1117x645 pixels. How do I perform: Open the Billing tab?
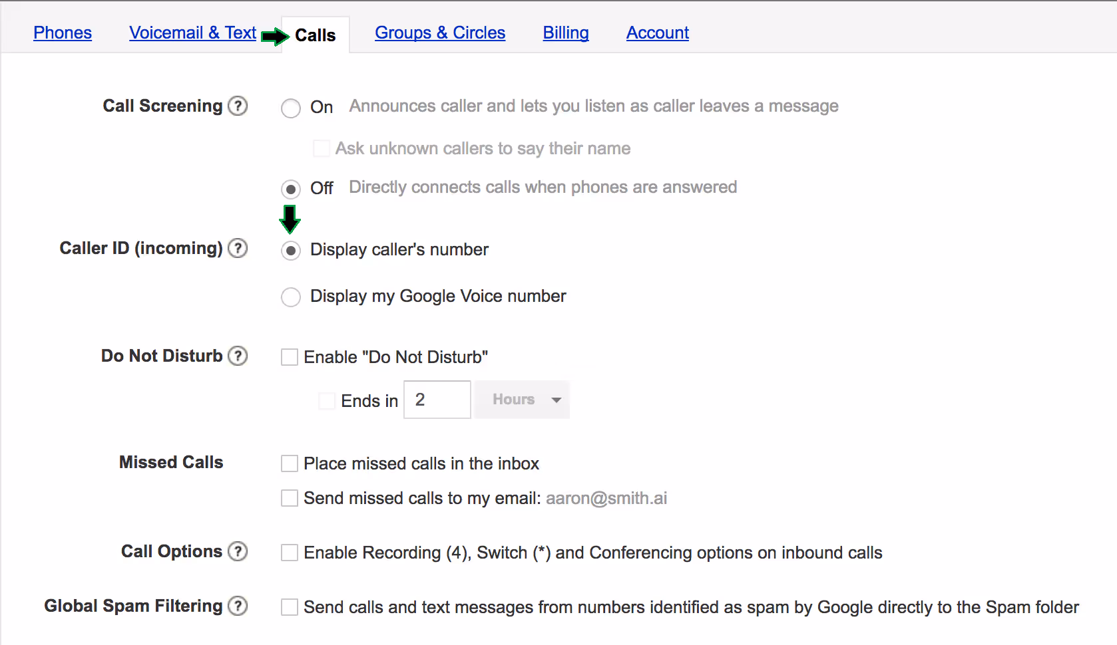click(566, 33)
